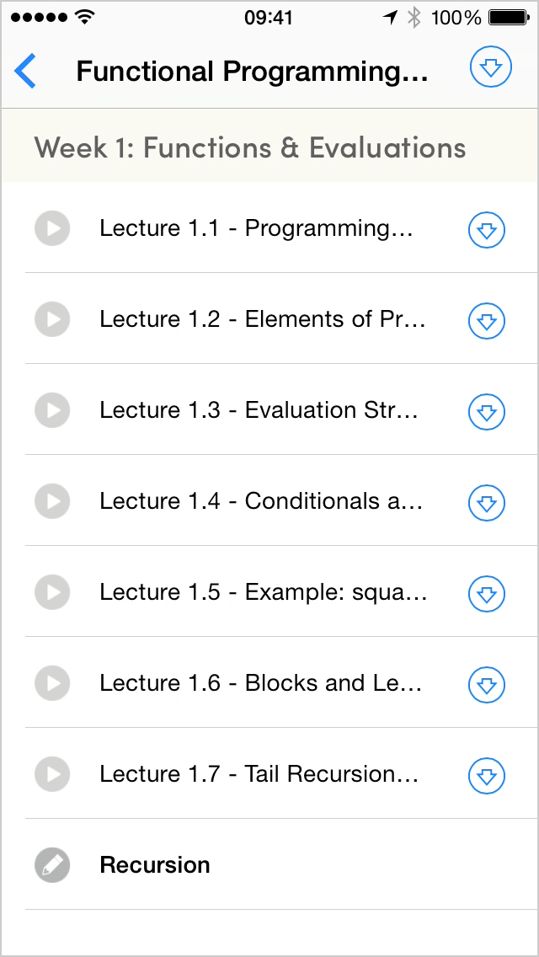The width and height of the screenshot is (539, 957).
Task: Open Lecture 1.2 - Elements of Programming row
Action: coord(263,319)
